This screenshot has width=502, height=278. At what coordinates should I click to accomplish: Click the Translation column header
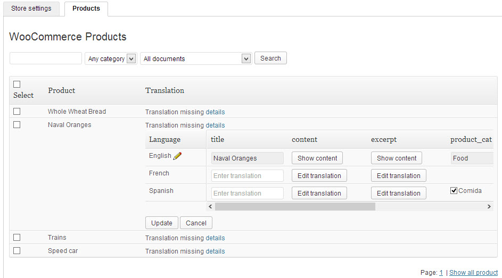pyautogui.click(x=164, y=90)
